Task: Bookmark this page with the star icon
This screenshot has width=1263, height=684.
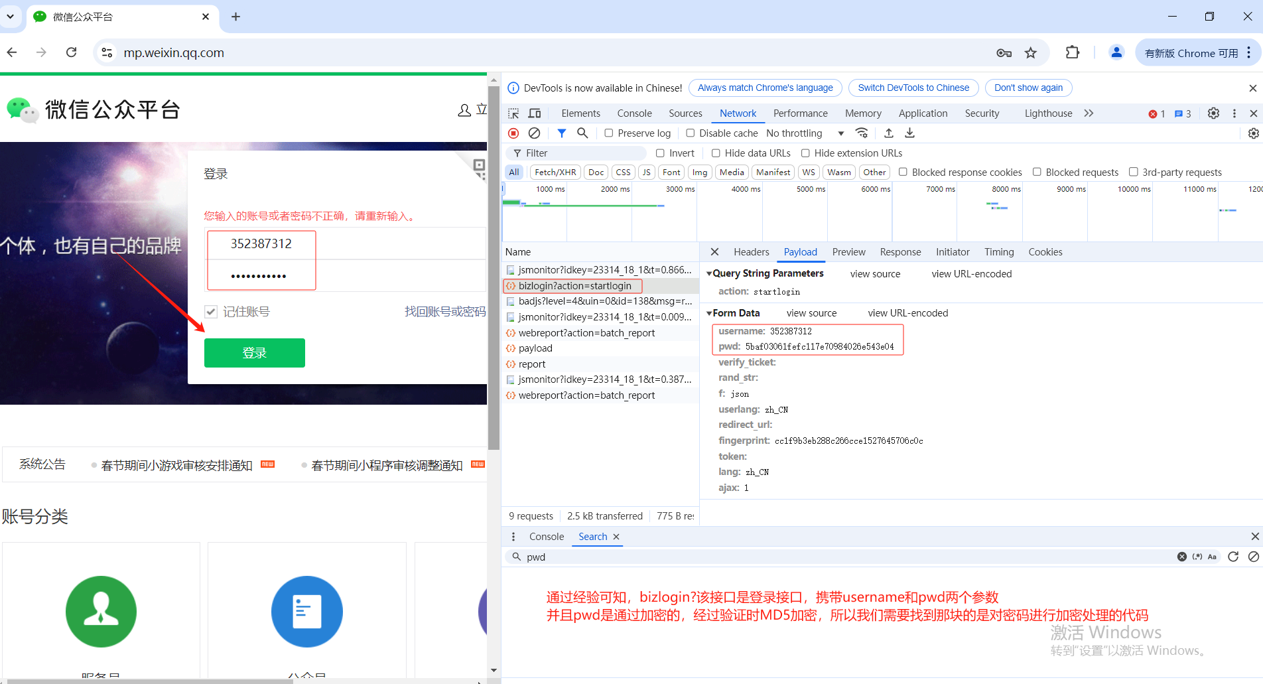Action: 1030,53
